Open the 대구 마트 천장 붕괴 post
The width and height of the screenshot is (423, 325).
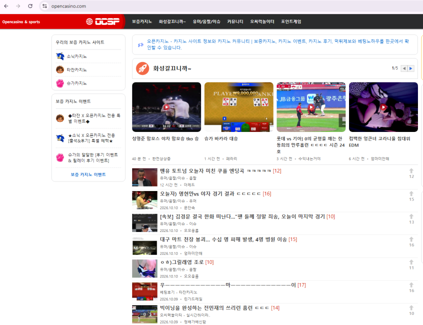tap(223, 240)
